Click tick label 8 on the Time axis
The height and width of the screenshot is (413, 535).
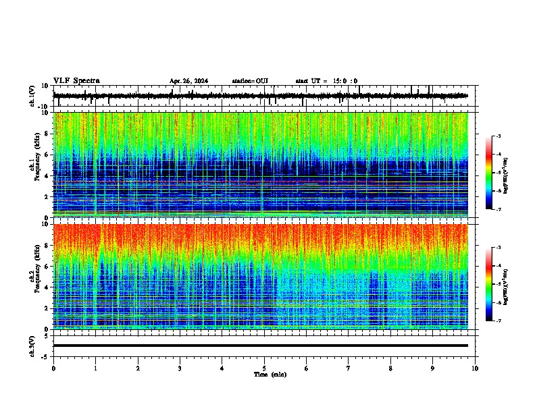[x=390, y=368]
